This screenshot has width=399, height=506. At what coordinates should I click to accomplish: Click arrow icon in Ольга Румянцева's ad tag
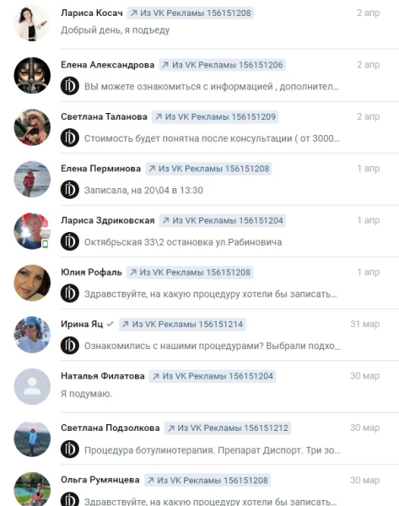(150, 481)
